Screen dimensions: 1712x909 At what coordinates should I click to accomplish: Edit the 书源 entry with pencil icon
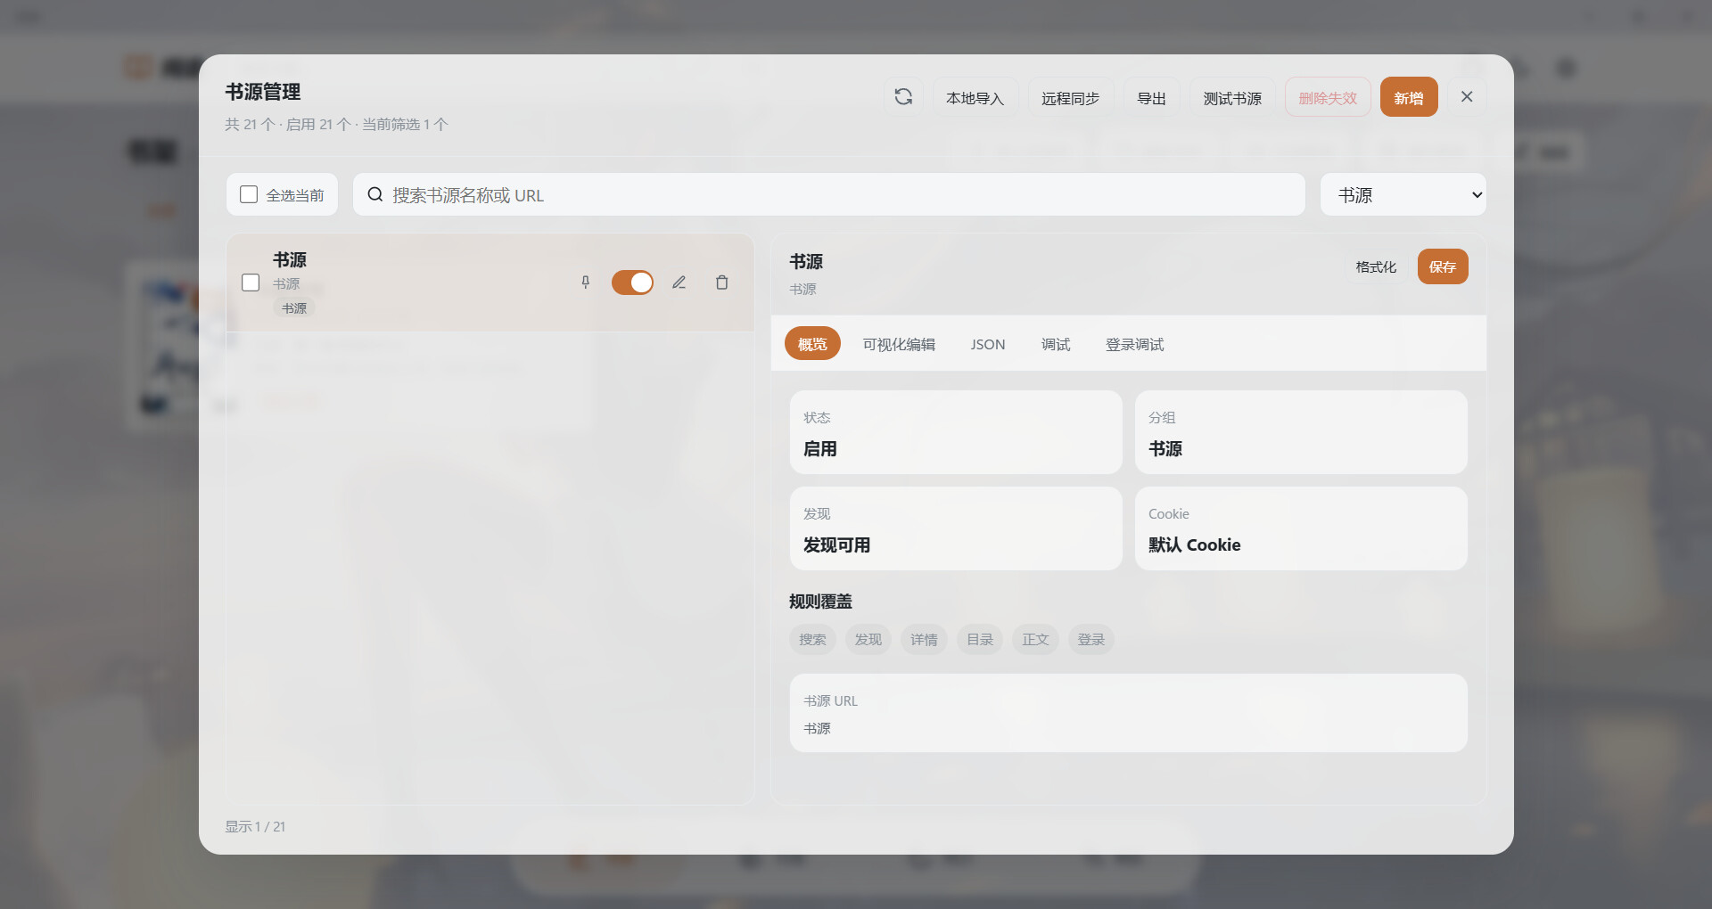click(x=679, y=283)
